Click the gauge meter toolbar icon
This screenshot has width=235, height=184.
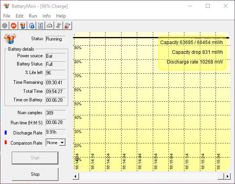point(49,26)
